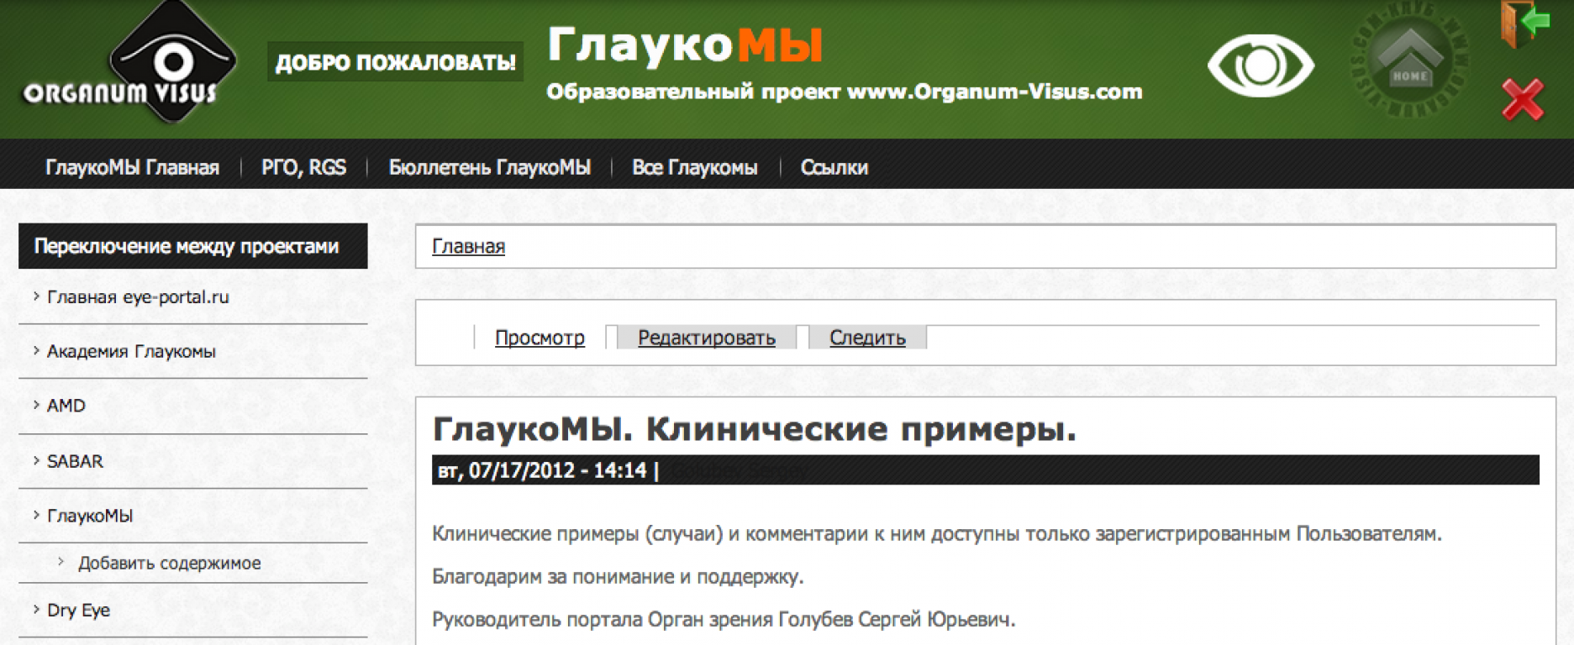
Task: Expand the AMD project arrow item
Action: 66,406
